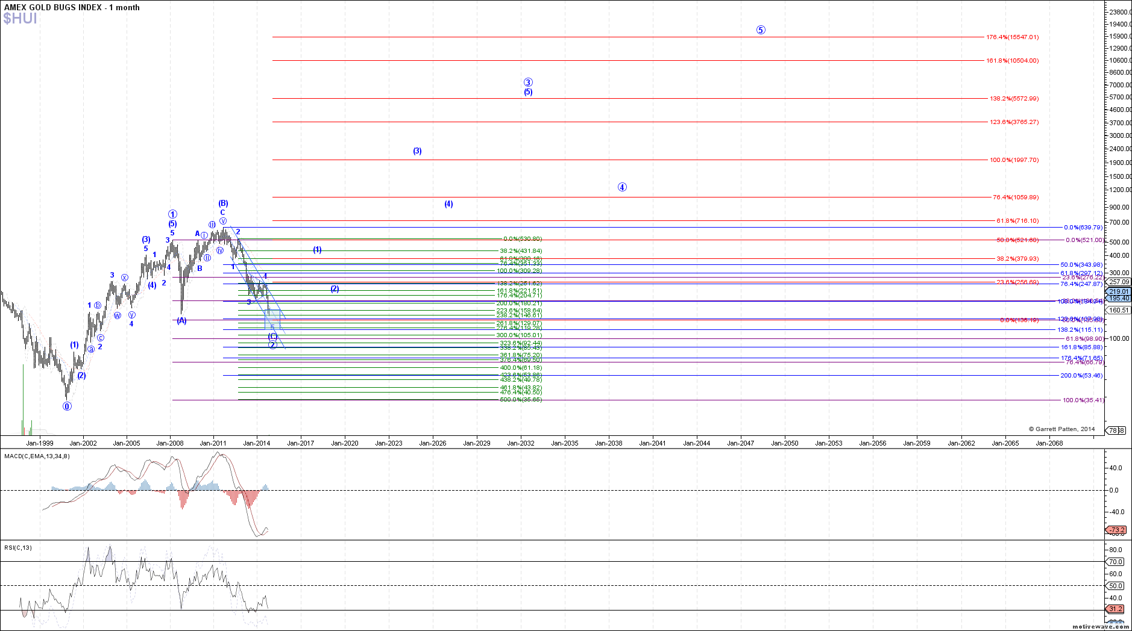Image resolution: width=1132 pixels, height=631 pixels.
Task: Select the (B) wave label at peak
Action: (223, 204)
